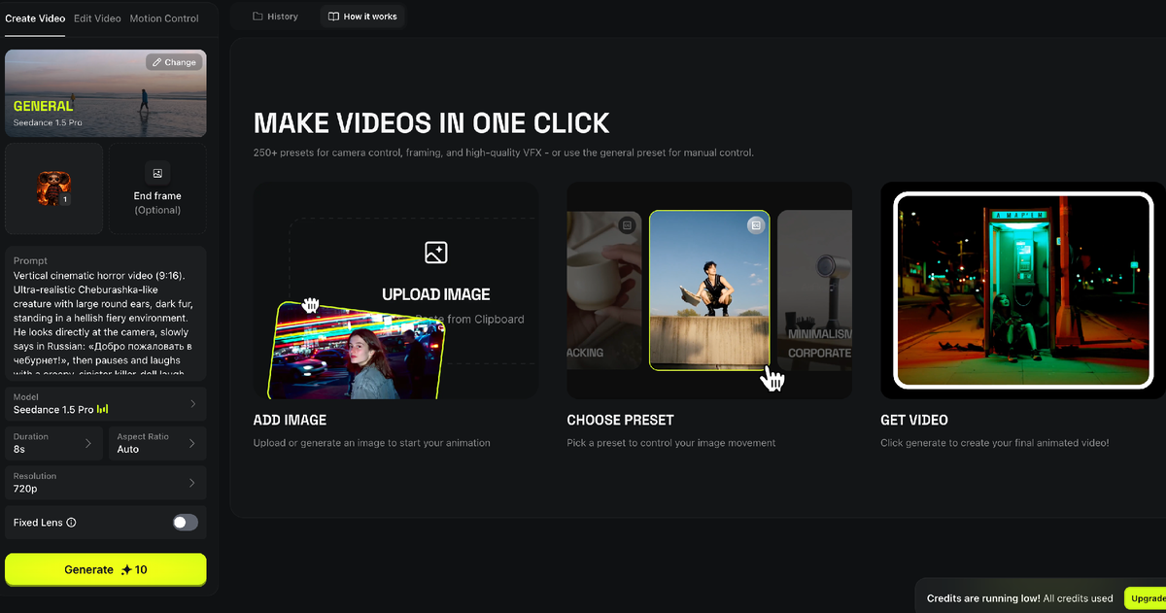Click the ADD IMAGE heading
This screenshot has width=1166, height=613.
coord(290,421)
